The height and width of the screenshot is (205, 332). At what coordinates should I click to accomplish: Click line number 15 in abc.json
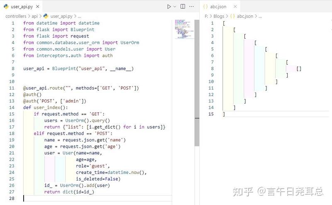[x=211, y=114]
